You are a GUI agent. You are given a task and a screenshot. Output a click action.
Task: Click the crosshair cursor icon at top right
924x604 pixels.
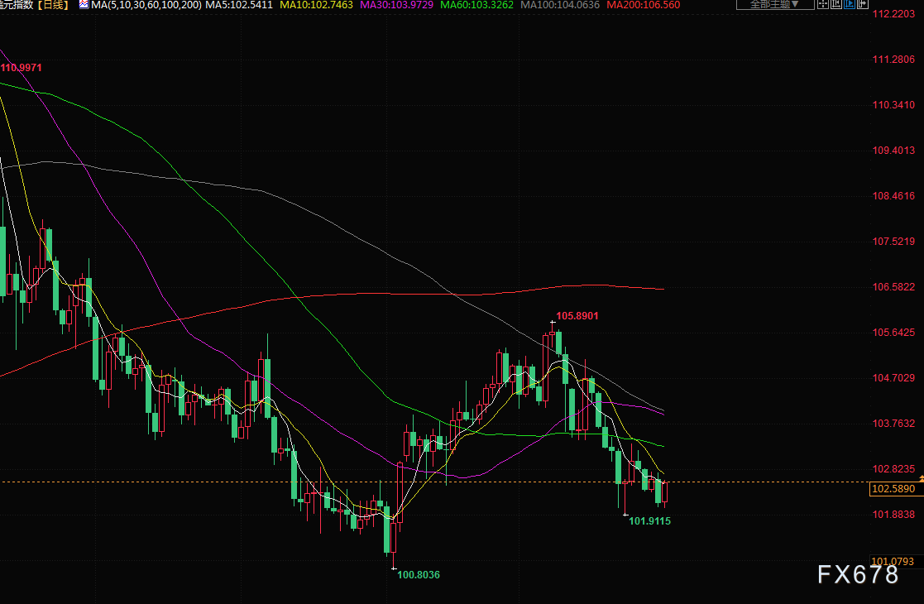[823, 4]
